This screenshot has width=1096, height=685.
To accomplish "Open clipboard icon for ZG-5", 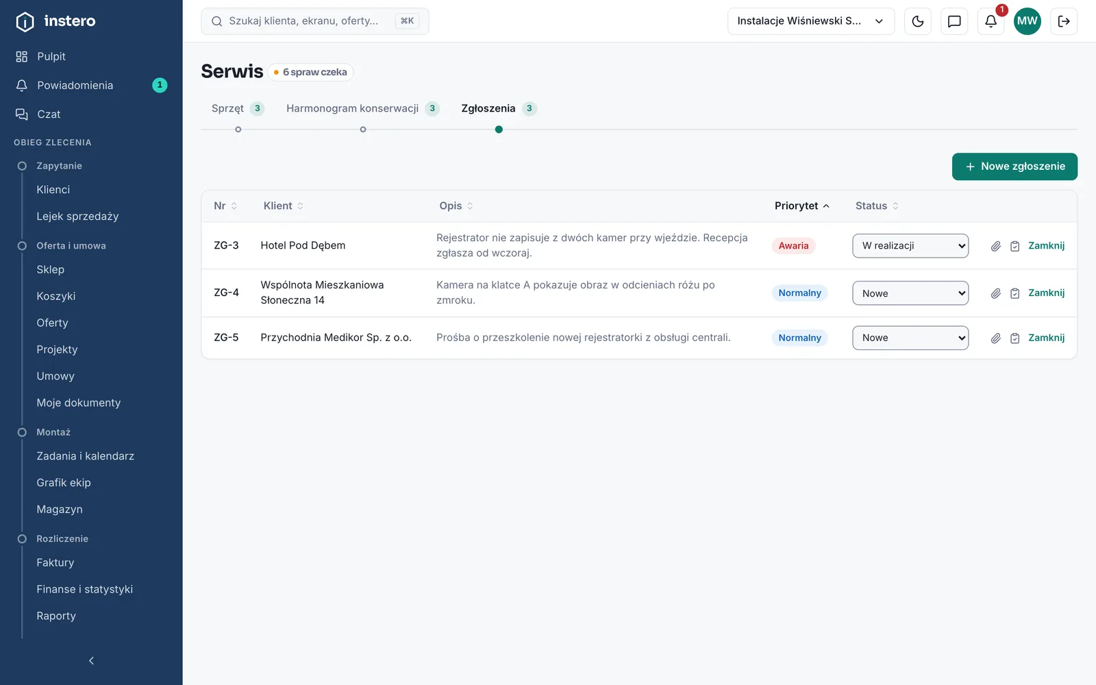I will (x=1015, y=338).
